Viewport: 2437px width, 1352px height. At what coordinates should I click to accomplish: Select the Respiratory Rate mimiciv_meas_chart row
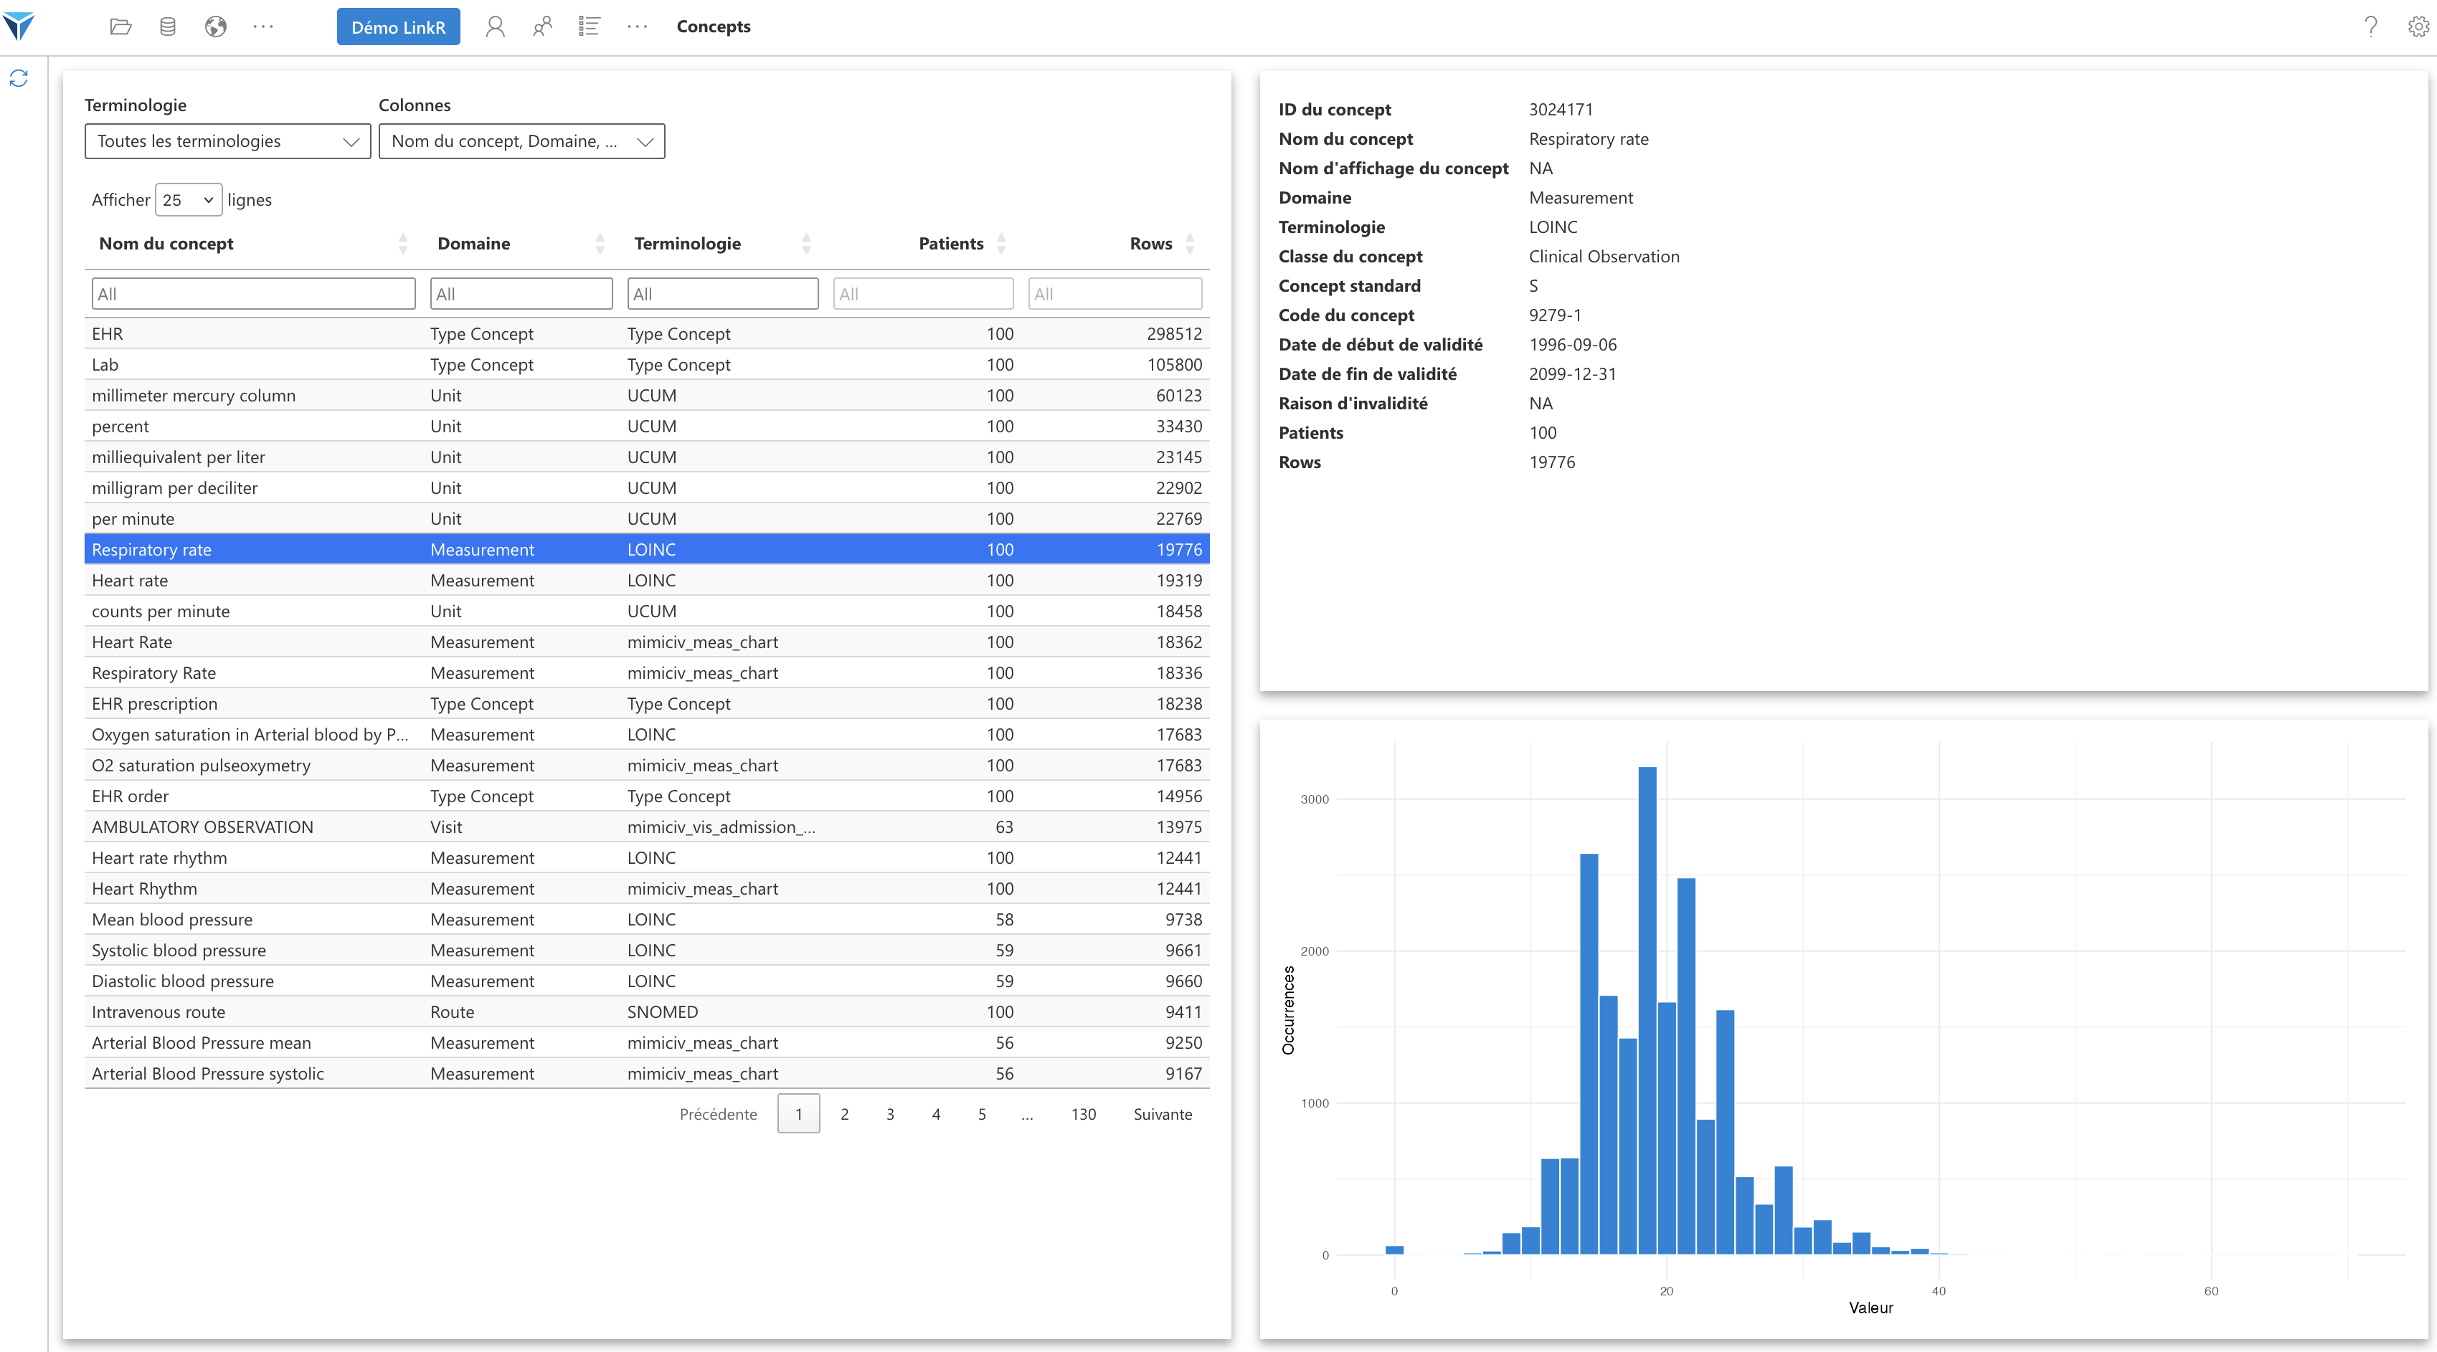tap(647, 673)
